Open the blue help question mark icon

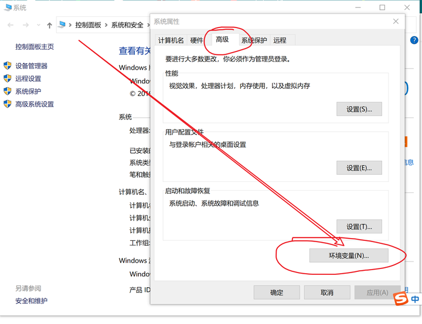414,40
